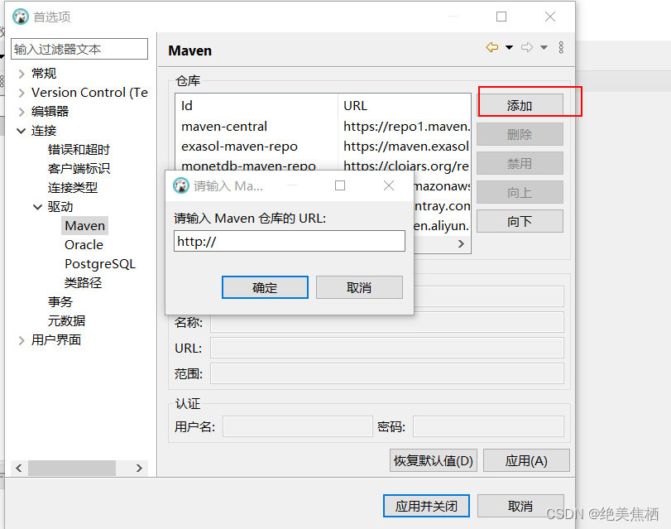Click the back navigation arrow icon

492,48
